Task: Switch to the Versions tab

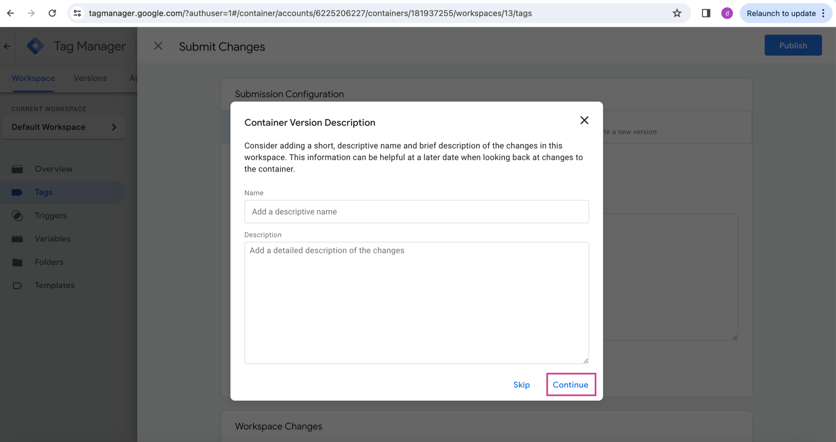Action: [90, 78]
